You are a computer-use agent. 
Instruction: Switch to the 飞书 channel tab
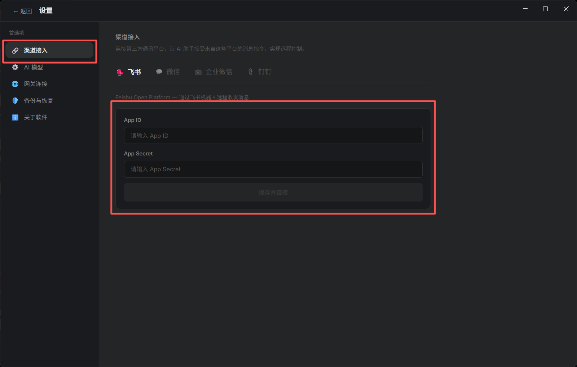pos(129,72)
